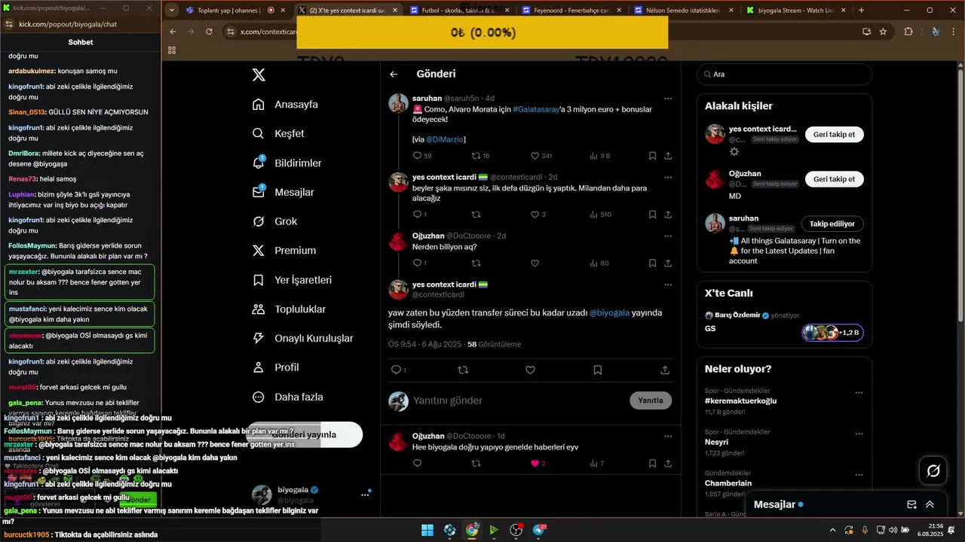The width and height of the screenshot is (965, 542).
Task: Open Anasayfa home in X sidebar
Action: (285, 105)
